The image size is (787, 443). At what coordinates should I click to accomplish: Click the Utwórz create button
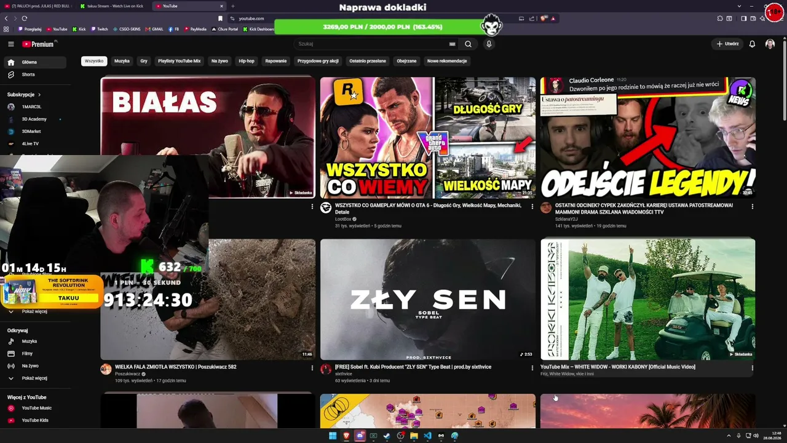(x=727, y=44)
